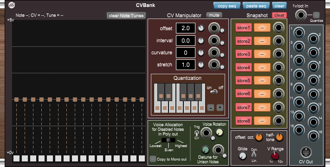The height and width of the screenshot is (167, 330).
Task: Toggle the Con./Lin. glide switch
Action: [254, 155]
